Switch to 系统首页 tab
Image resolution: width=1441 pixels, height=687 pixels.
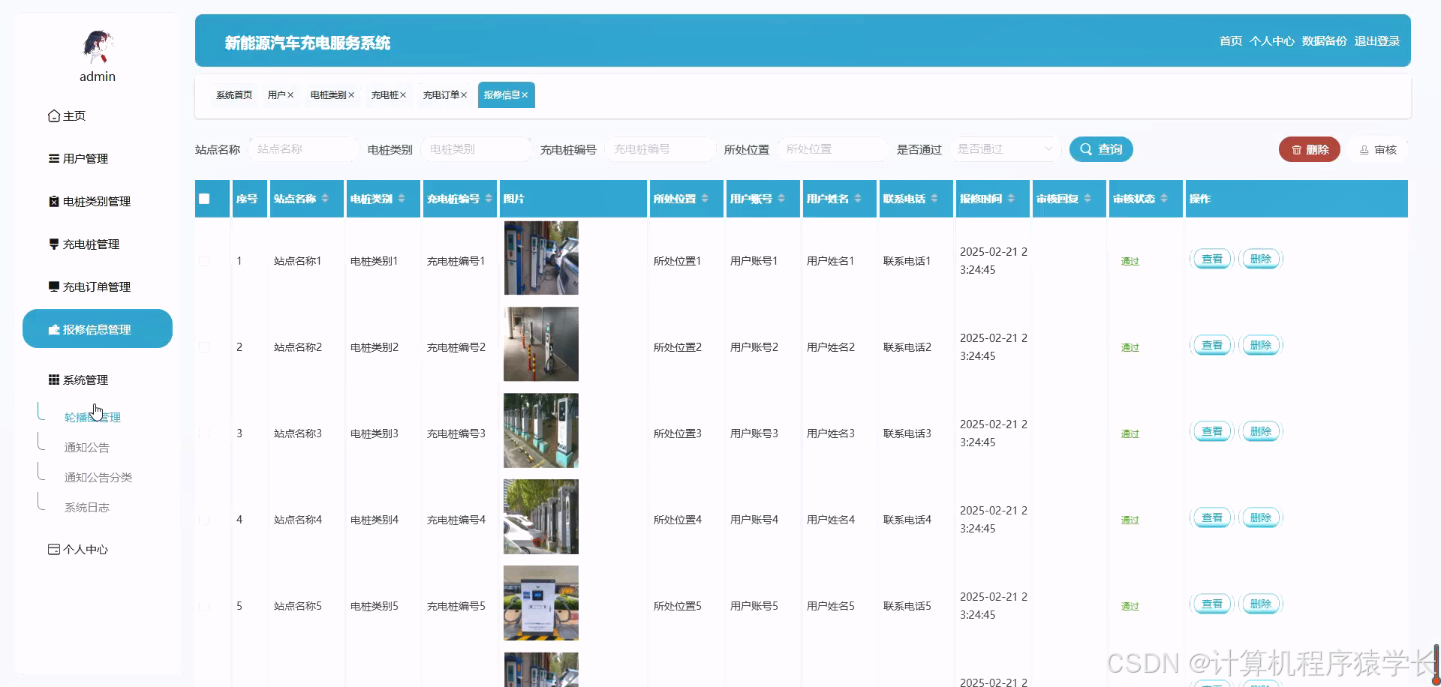pos(234,94)
